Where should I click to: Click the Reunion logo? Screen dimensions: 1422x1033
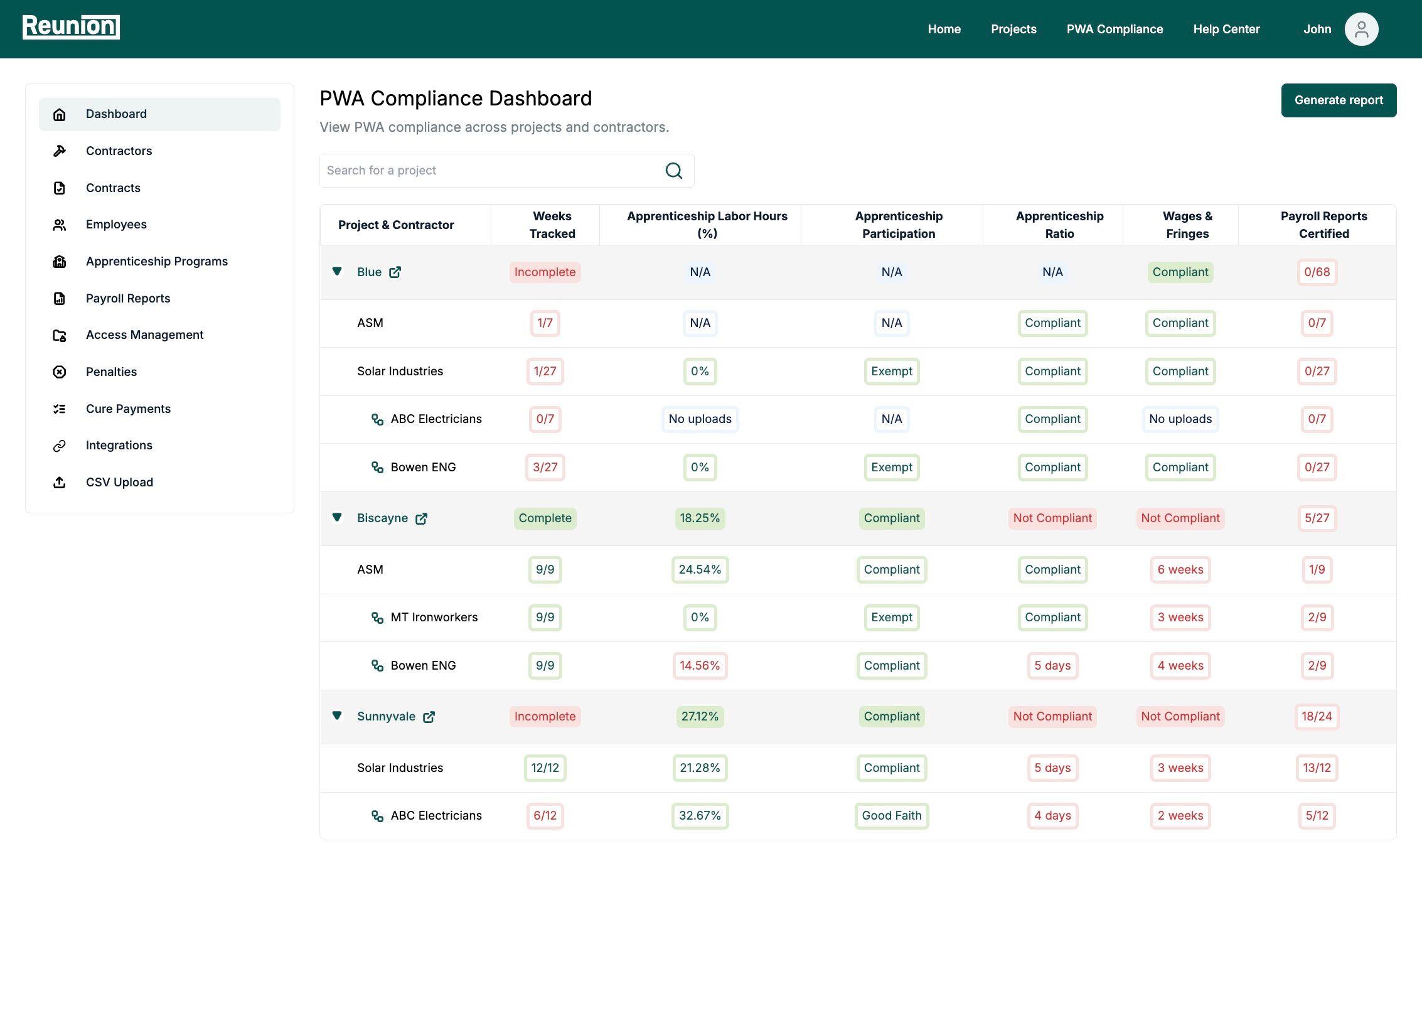(x=71, y=27)
